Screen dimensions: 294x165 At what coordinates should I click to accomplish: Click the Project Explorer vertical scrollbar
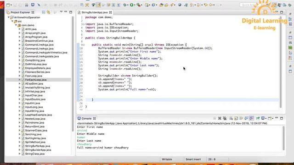[73, 74]
